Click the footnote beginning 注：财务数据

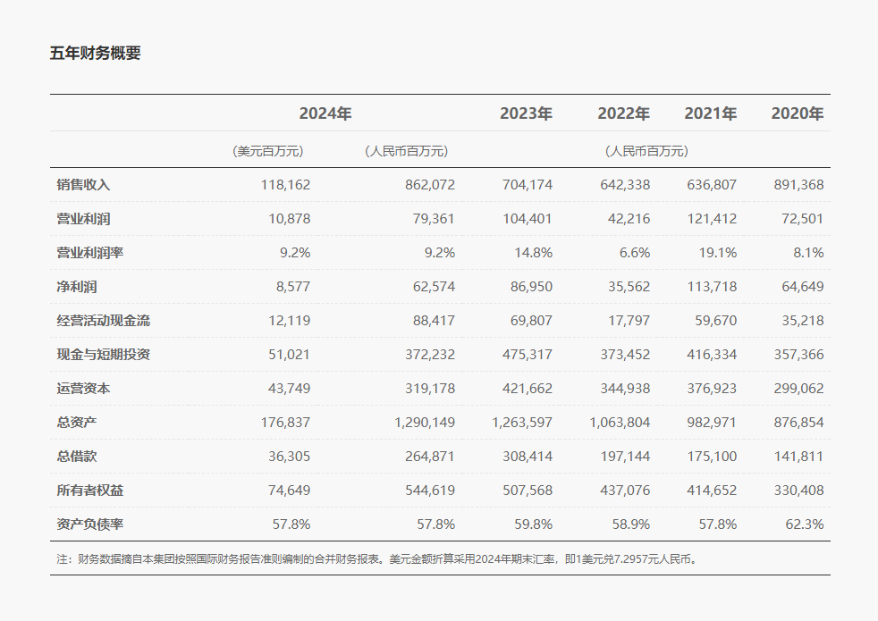click(x=377, y=559)
